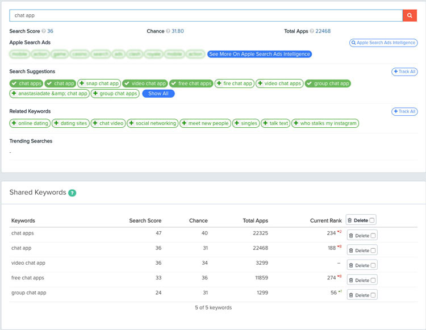
Task: Select the 'free chat apps' keyword in table
Action: click(28, 278)
